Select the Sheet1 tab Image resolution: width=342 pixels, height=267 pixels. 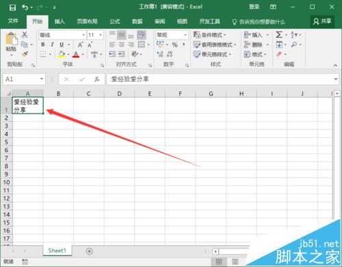coord(57,251)
